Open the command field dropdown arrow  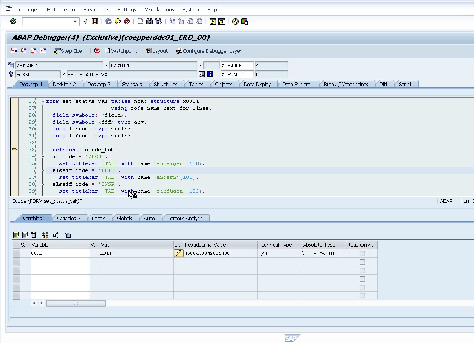tap(75, 22)
